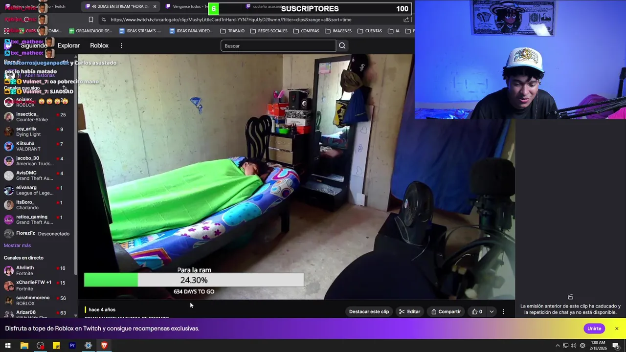Click the Twitch search magnifier button
626x352 pixels.
[342, 46]
